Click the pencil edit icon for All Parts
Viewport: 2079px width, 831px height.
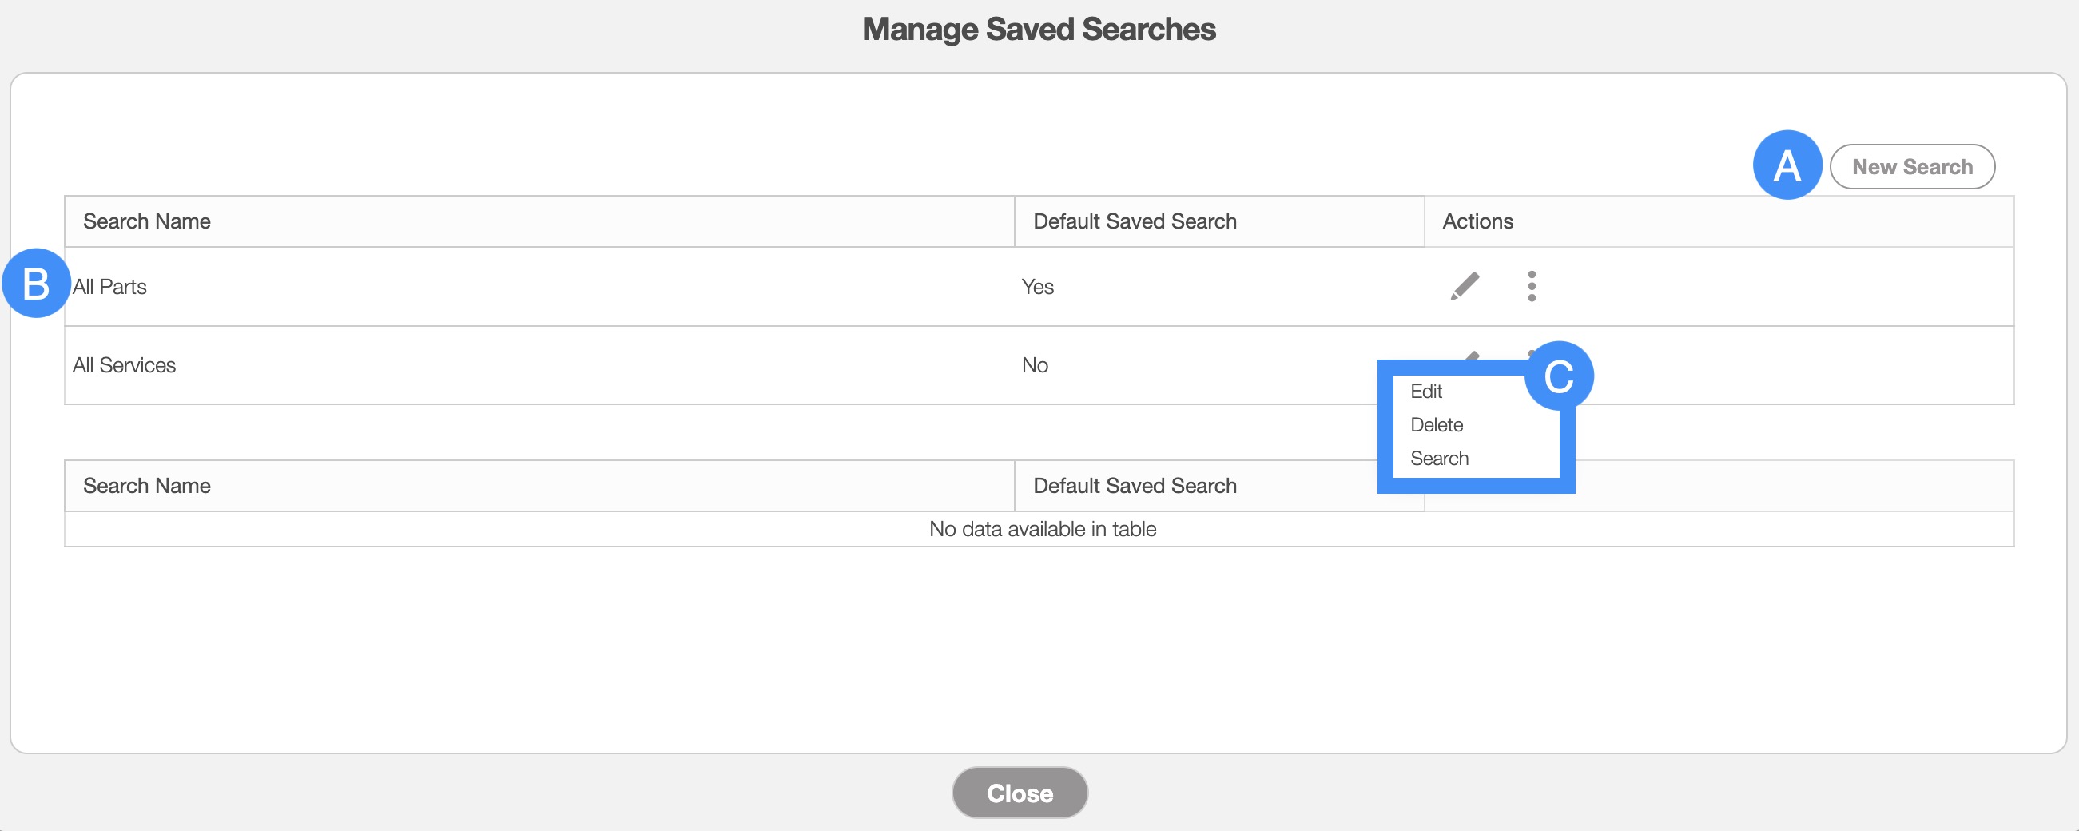(x=1464, y=286)
